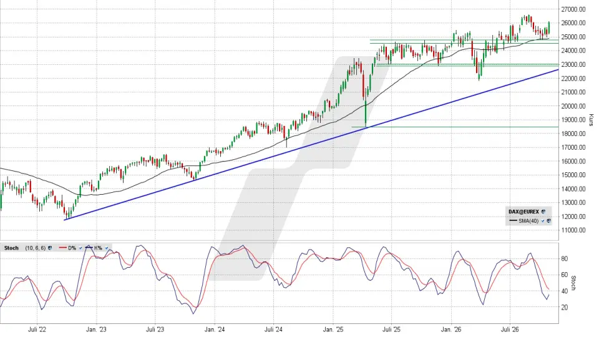Click the 15000.00 price axis label
599x337 pixels.
573,175
